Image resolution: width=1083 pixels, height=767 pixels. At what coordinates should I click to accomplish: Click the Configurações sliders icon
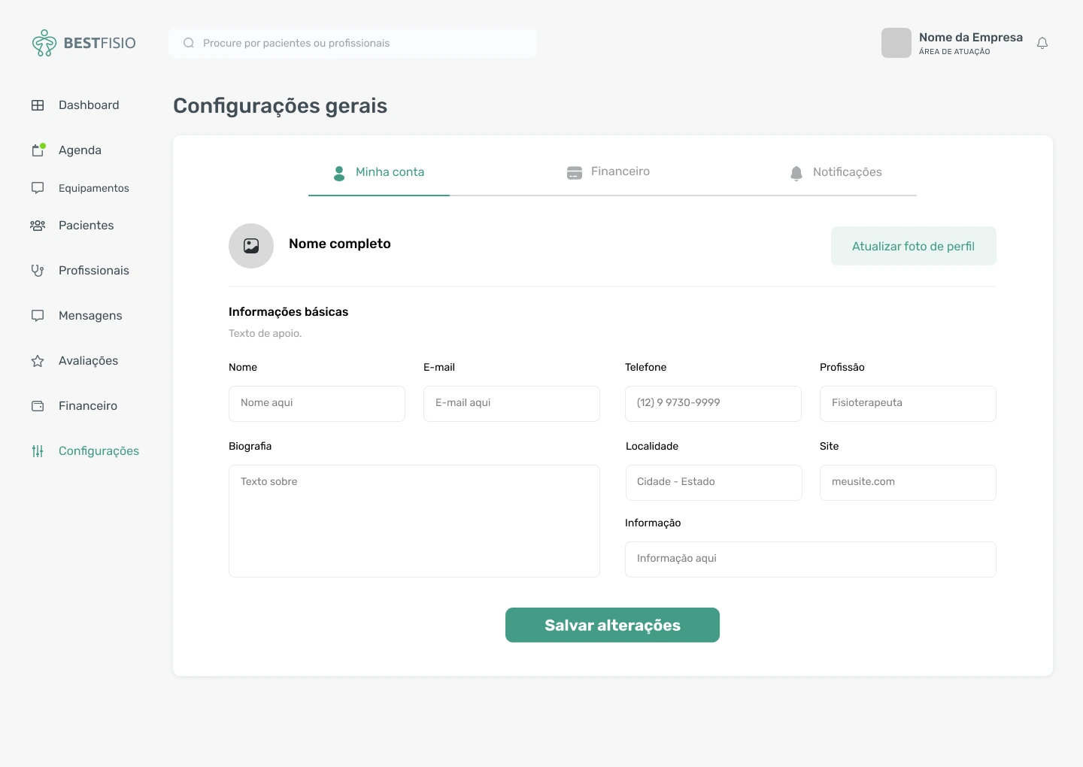pos(38,451)
